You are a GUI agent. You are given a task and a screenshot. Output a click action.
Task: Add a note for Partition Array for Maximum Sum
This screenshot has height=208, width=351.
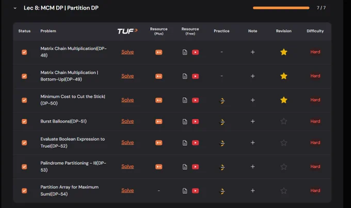[253, 191]
